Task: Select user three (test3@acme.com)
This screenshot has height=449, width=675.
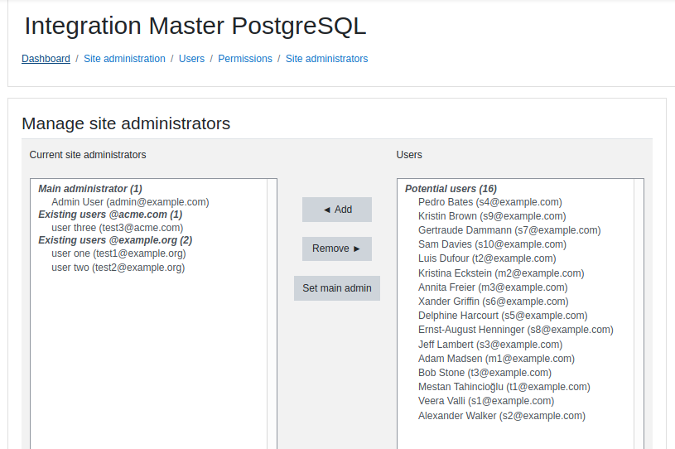Action: click(117, 228)
